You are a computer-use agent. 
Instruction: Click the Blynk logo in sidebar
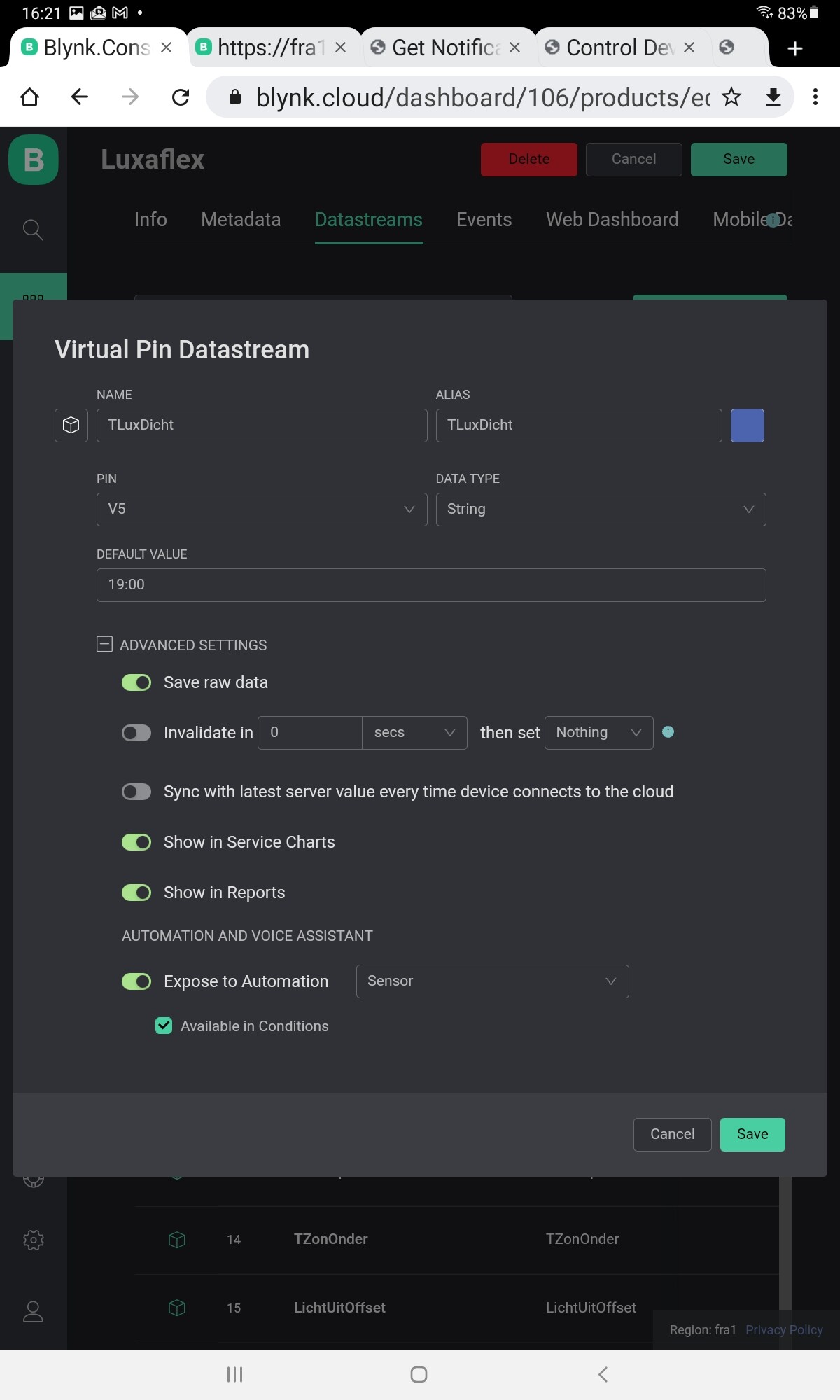(34, 160)
